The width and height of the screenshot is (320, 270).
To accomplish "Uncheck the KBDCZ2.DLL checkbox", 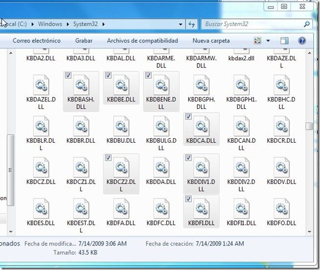I will coord(108,158).
